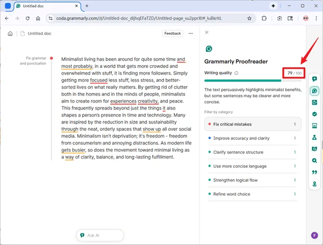Click the underlined word creativity
Image resolution: width=323 pixels, height=245 pixels.
[x=148, y=101]
